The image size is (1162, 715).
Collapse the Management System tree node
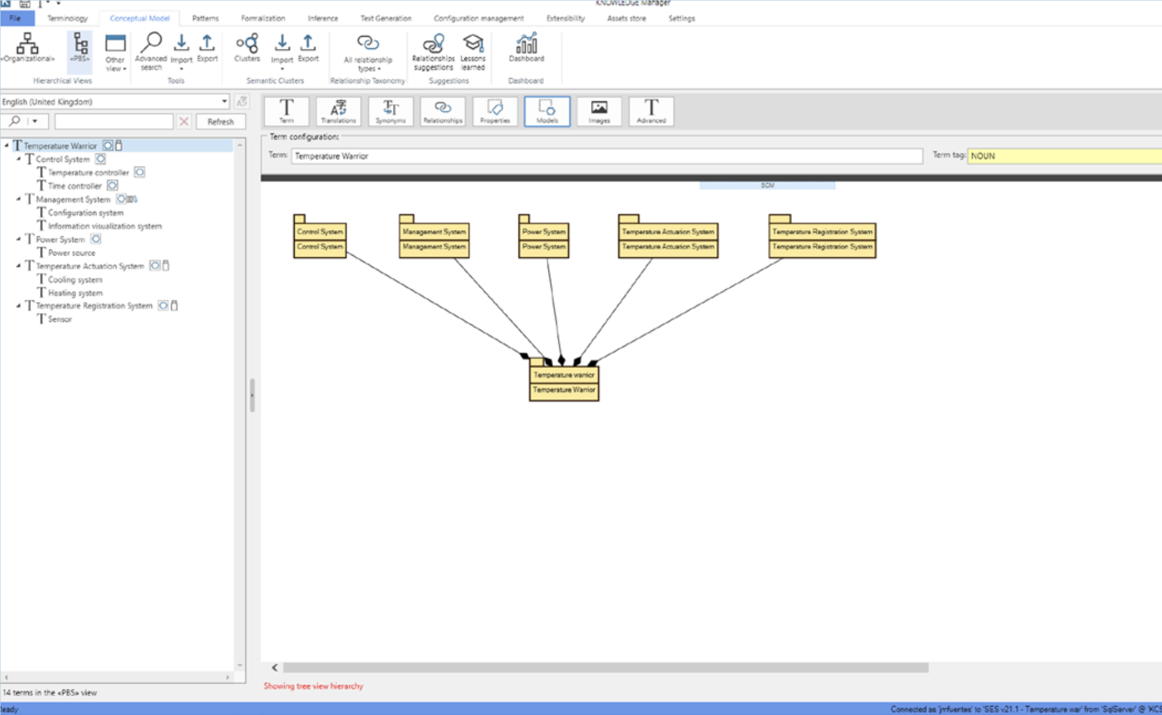tap(18, 199)
